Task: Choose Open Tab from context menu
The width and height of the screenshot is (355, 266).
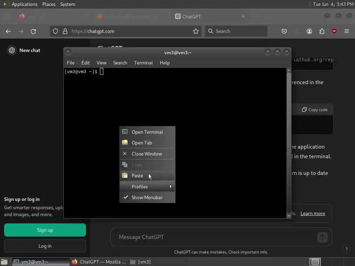Action: 147,143
